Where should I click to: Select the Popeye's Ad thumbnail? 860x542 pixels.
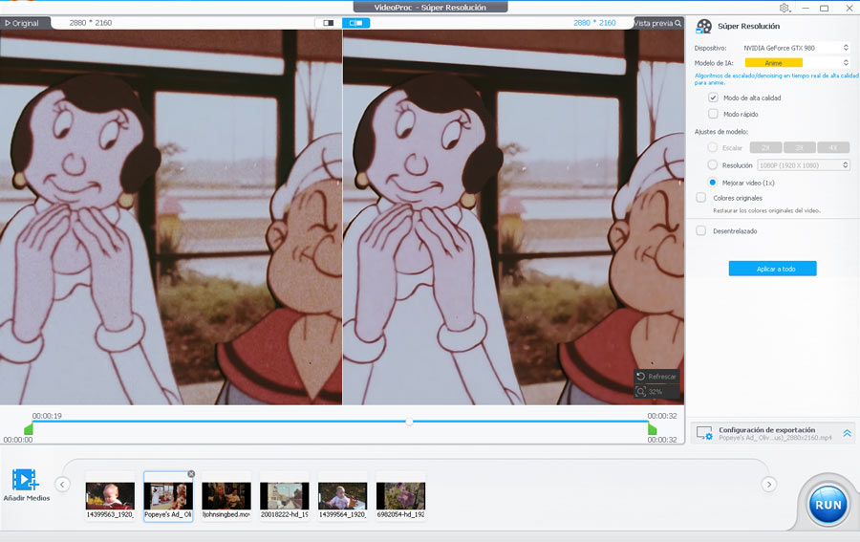168,496
